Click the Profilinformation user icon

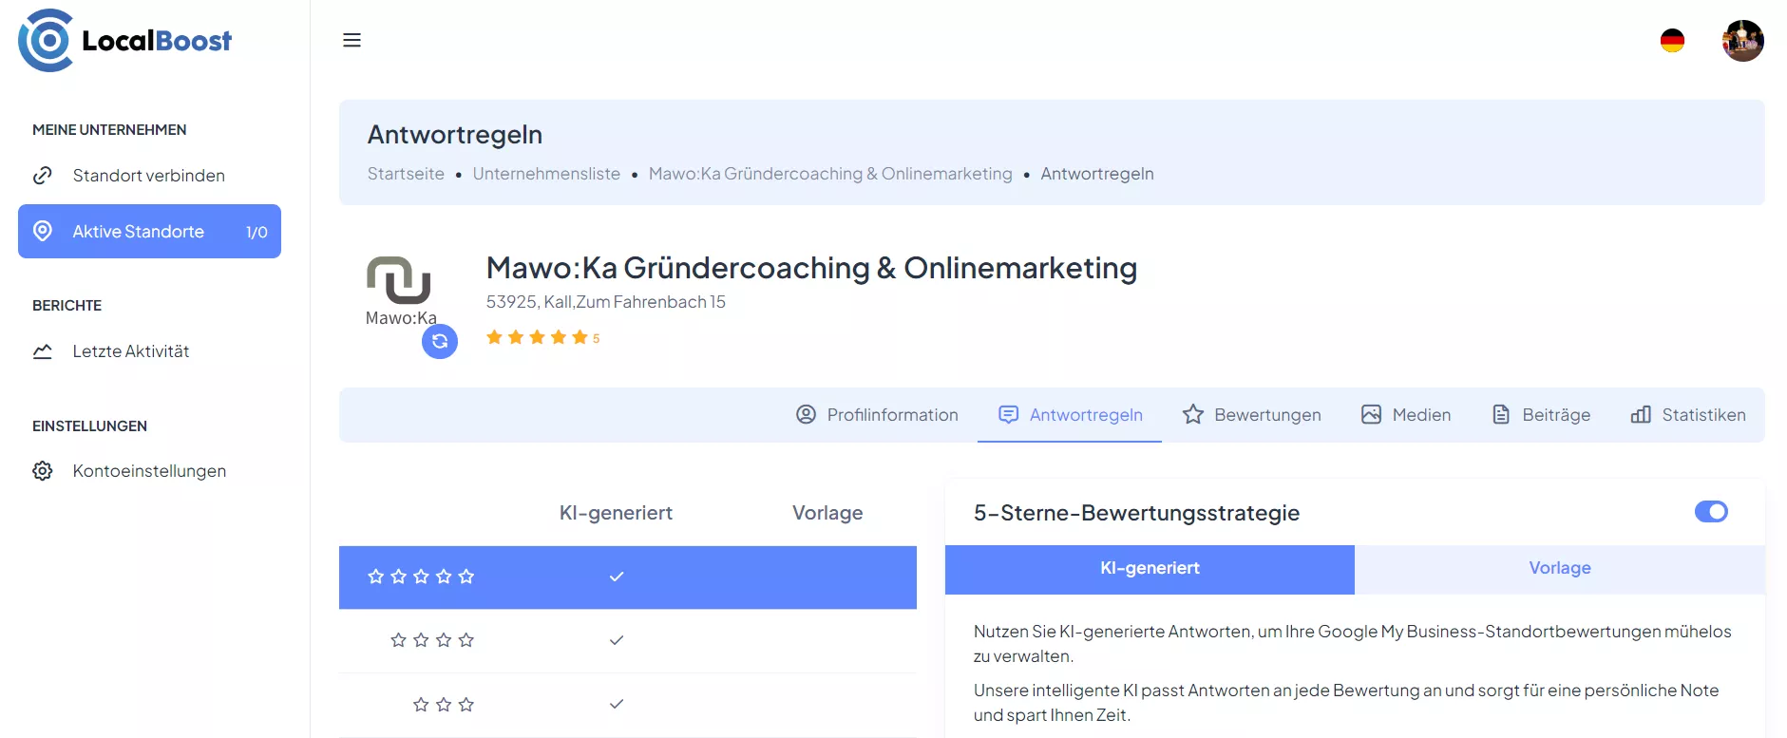(806, 414)
